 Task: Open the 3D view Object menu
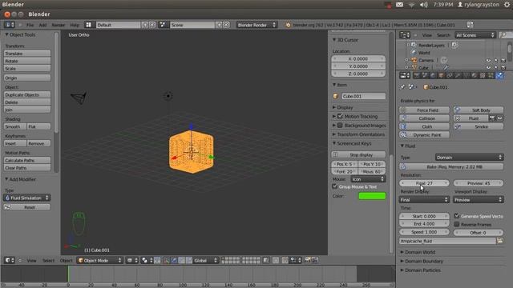pyautogui.click(x=66, y=260)
